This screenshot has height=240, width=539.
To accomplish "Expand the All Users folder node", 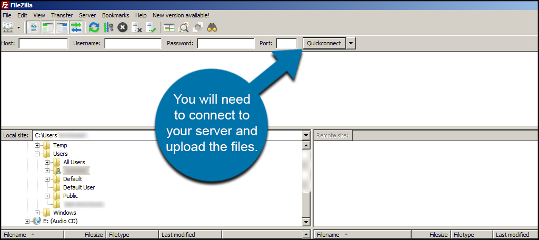I will point(47,162).
